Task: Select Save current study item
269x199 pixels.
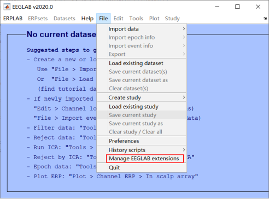Action: (x=142, y=115)
